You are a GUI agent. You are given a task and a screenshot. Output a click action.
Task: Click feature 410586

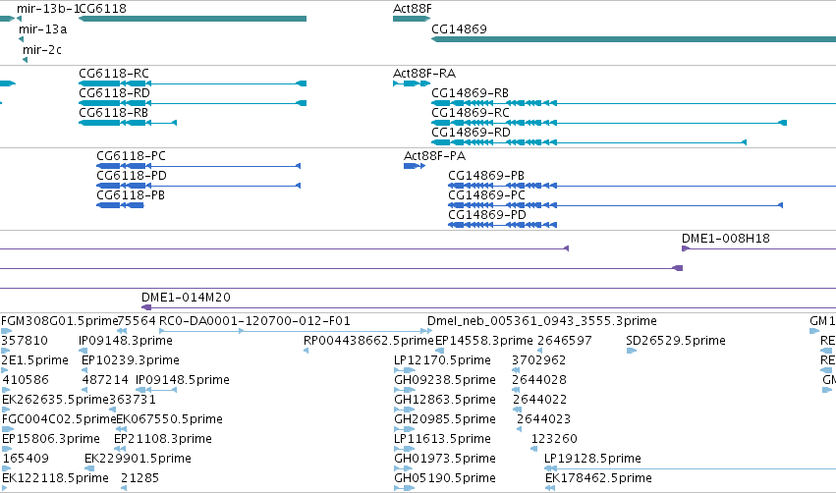pos(7,390)
